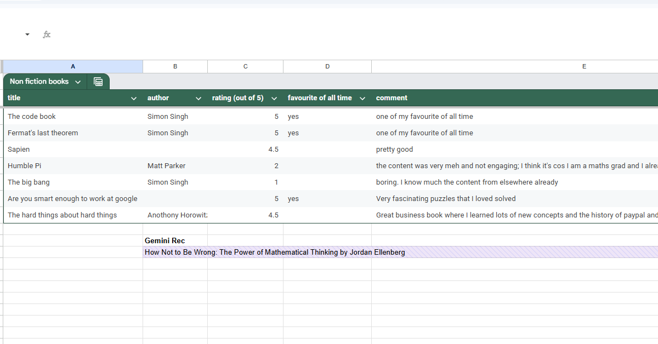Select the comment starting 'Great business book'
Screen dimensions: 658x344
(515, 215)
